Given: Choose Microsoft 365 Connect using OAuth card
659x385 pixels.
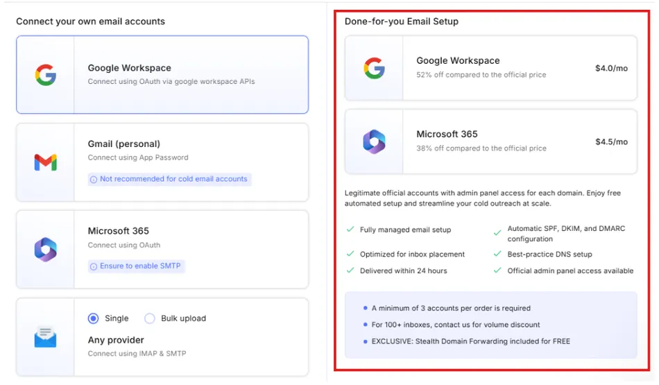Looking at the screenshot, I should tap(162, 249).
